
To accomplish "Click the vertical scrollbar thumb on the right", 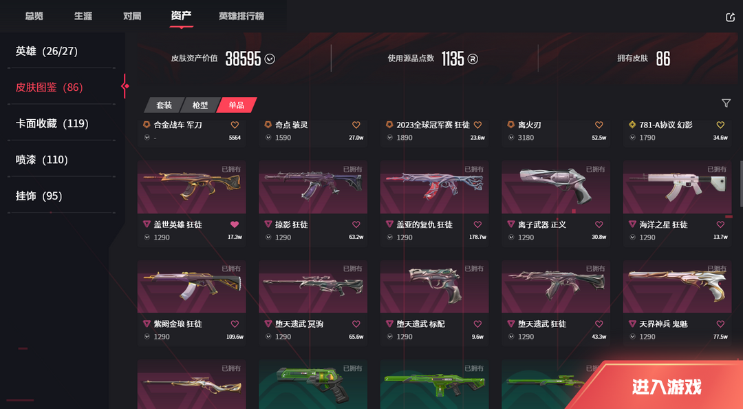I will pos(741,184).
